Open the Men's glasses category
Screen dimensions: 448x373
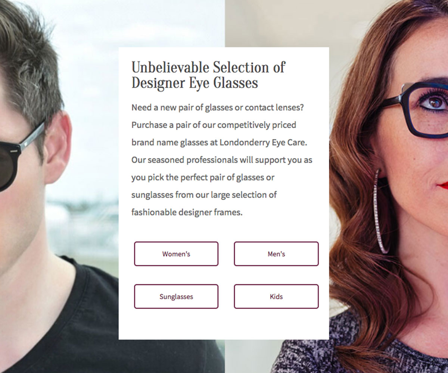point(276,254)
